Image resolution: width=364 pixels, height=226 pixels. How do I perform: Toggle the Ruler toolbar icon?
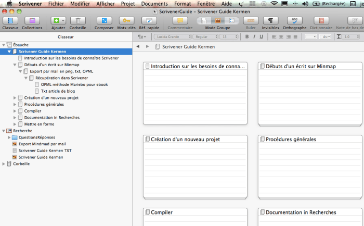tap(251, 21)
